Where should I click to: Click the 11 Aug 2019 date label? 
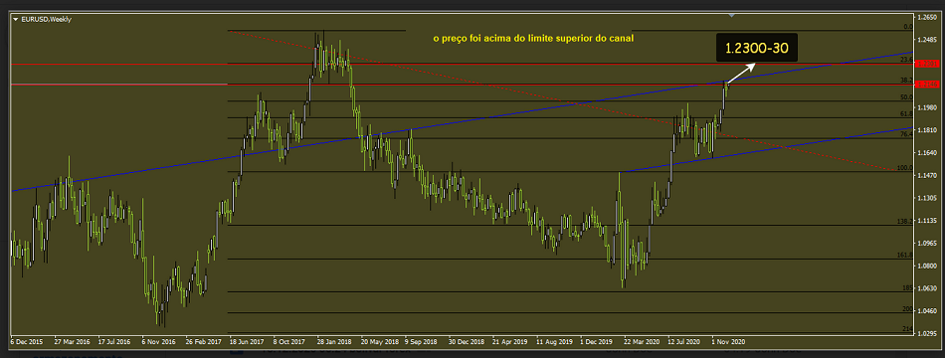554,341
